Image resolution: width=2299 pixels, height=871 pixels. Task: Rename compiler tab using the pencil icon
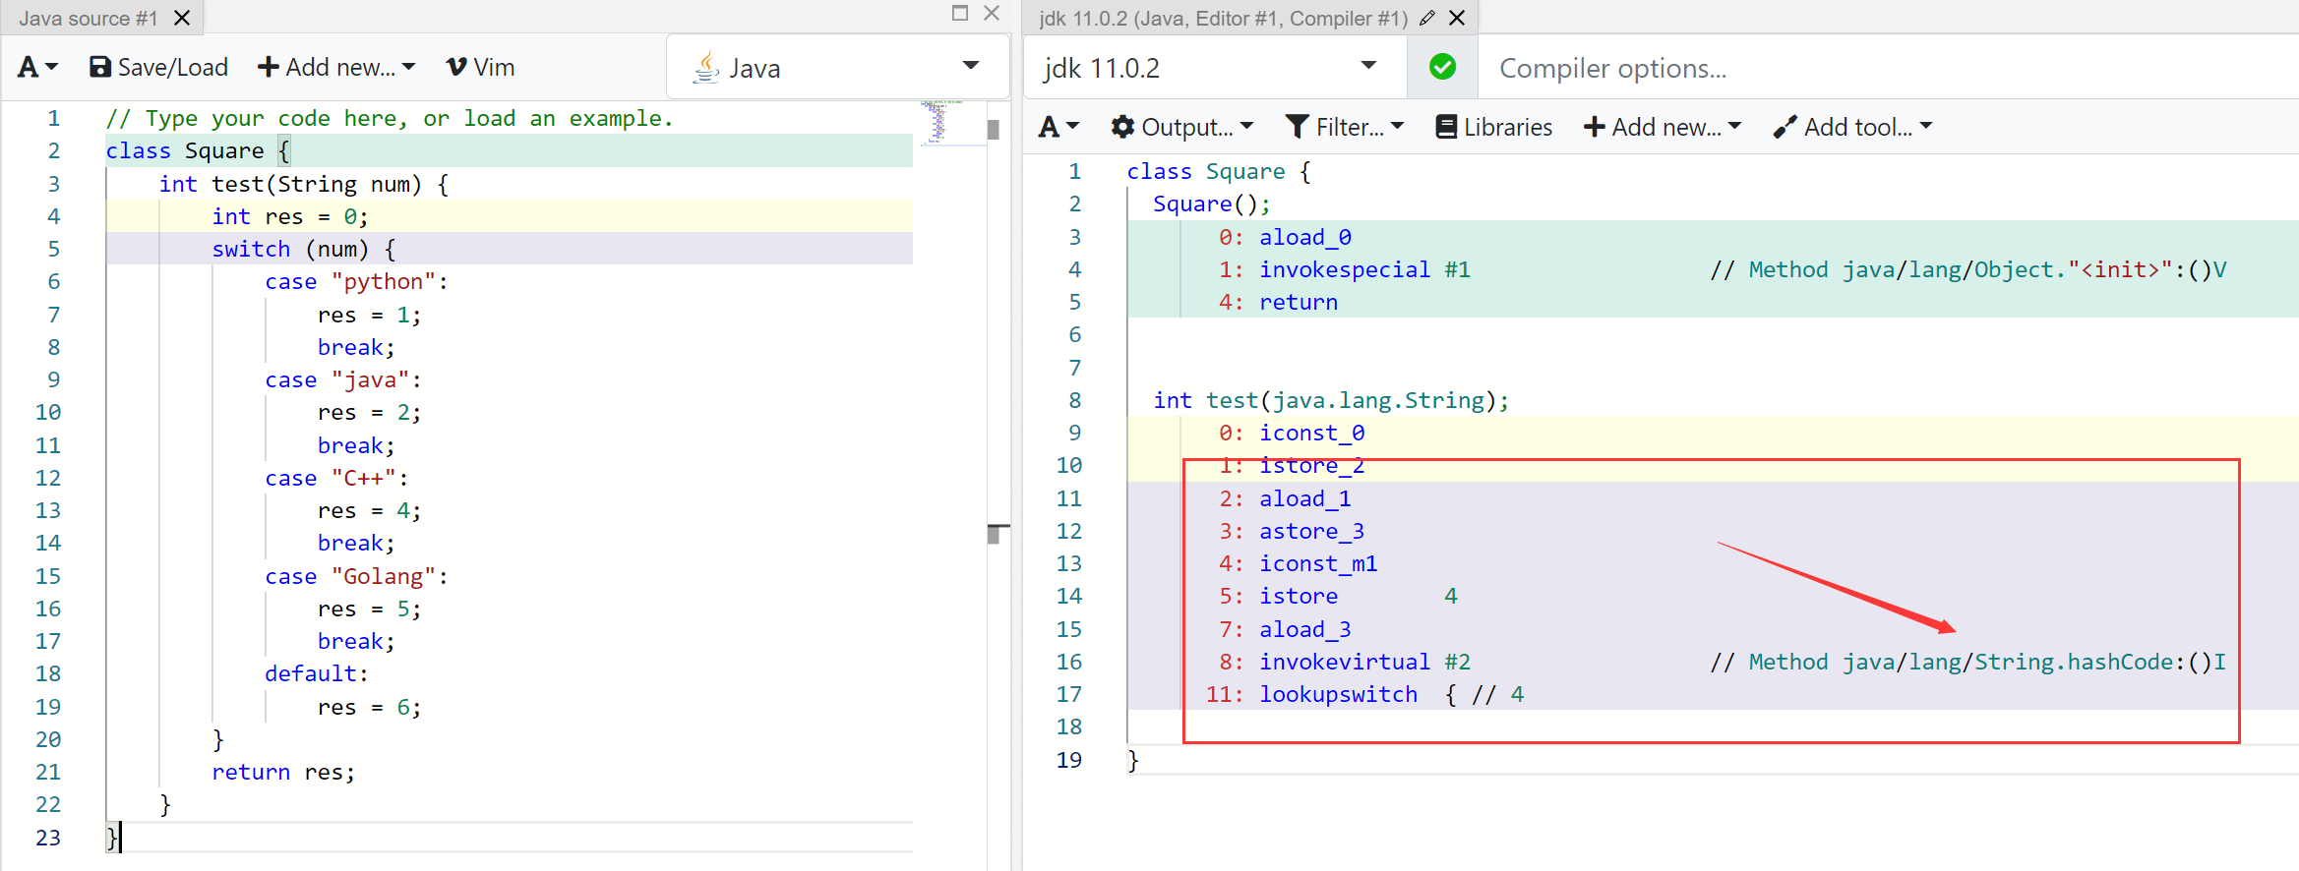[x=1427, y=18]
